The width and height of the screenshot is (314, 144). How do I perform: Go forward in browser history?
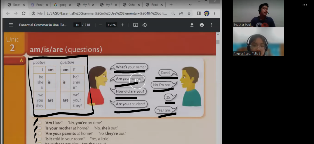[16, 13]
